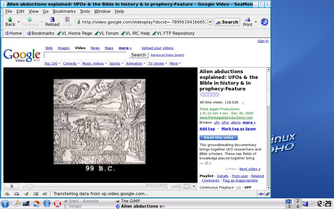Open Mail & Newsgroups from the status bar
Viewport: 334px width, 209px height.
17,194
